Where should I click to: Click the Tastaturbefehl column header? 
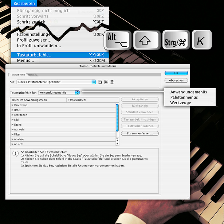[x=93, y=100]
